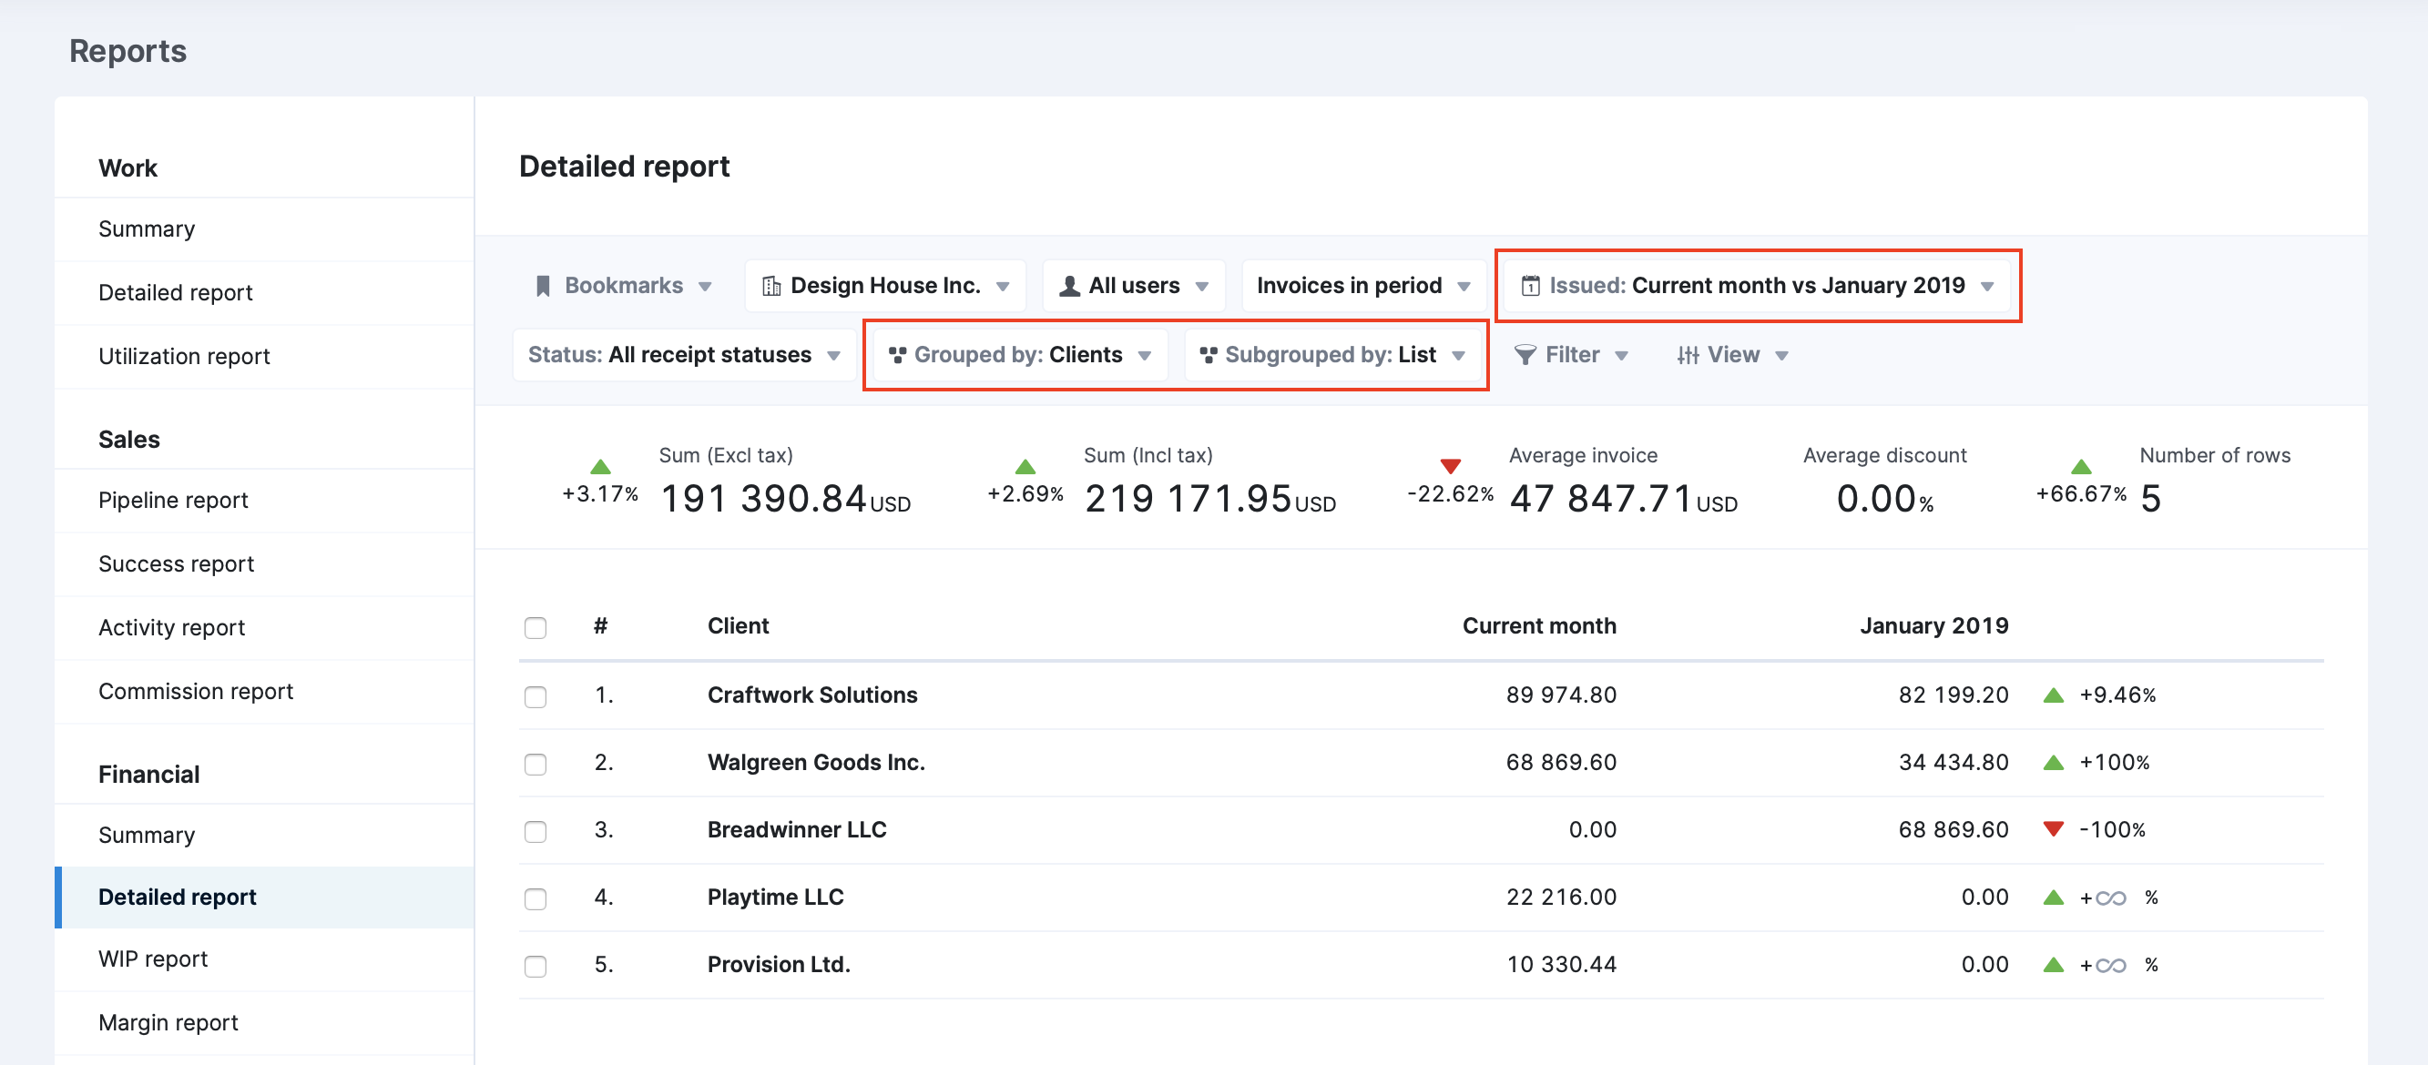Click the user silhouette icon beside All users
The height and width of the screenshot is (1065, 2428).
[1069, 286]
